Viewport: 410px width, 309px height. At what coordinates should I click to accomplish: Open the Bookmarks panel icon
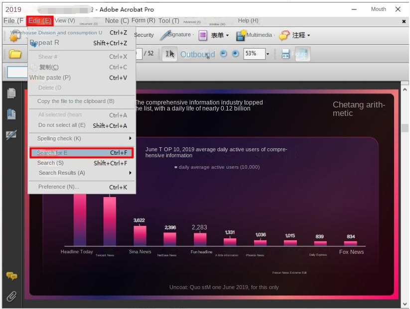[11, 114]
